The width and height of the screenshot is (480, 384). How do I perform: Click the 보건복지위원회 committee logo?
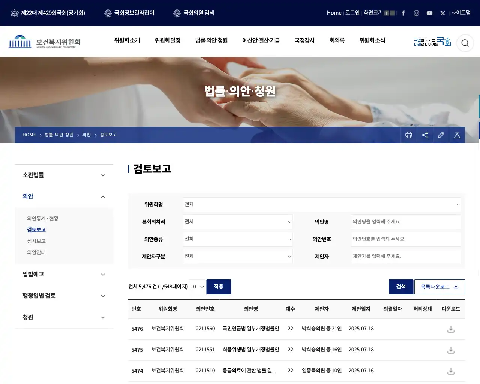tap(44, 42)
